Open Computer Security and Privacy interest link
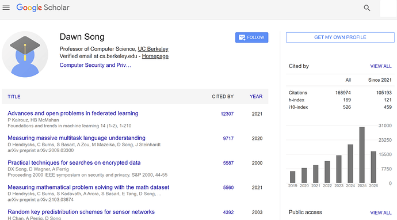397x220 pixels. click(95, 65)
